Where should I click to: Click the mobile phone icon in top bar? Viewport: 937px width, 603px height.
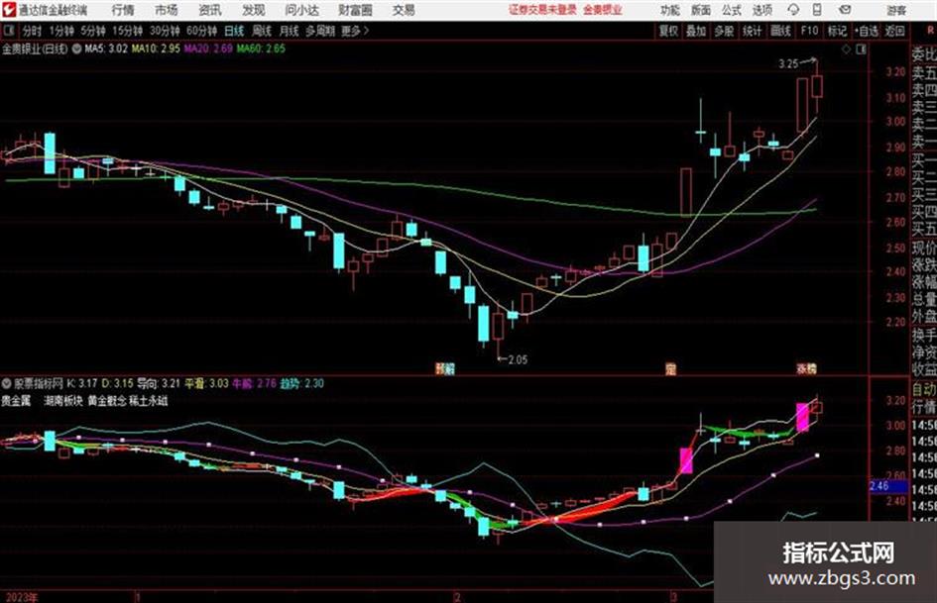point(817,10)
